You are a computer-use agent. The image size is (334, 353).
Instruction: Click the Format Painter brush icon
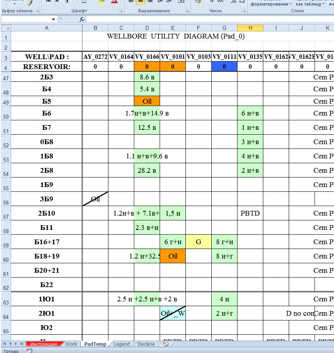(x=29, y=3)
